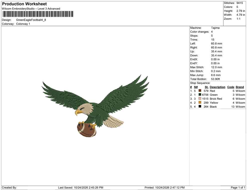Click the Max Stitch value '12.0 mm'
This screenshot has width=247, height=190.
point(217,67)
